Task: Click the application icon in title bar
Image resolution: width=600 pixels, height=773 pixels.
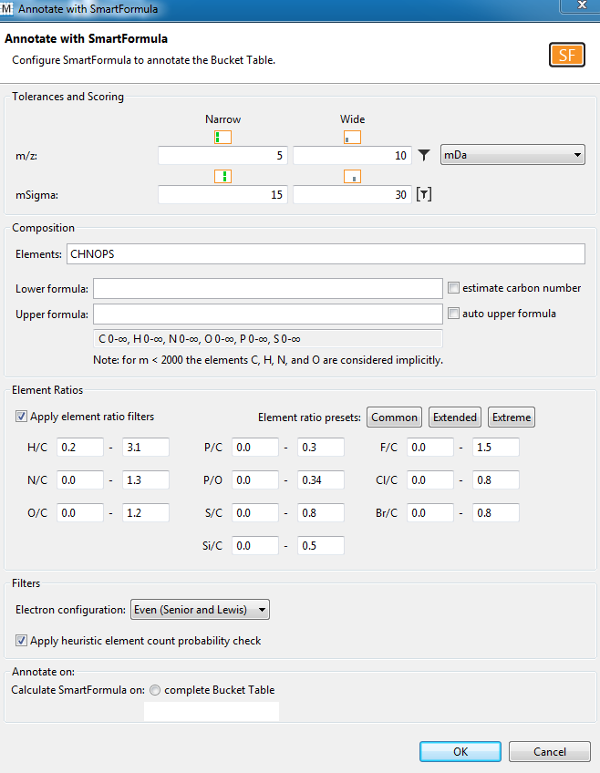Action: [6, 8]
